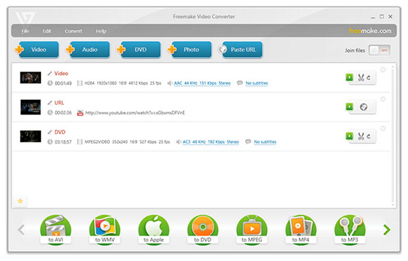Expand the No subtitles option for Video

[x=256, y=84]
